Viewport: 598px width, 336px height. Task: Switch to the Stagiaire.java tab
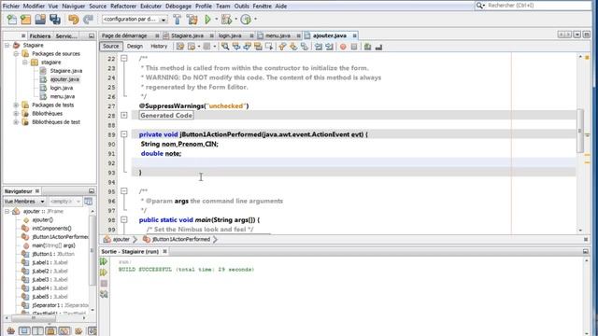[x=187, y=35]
